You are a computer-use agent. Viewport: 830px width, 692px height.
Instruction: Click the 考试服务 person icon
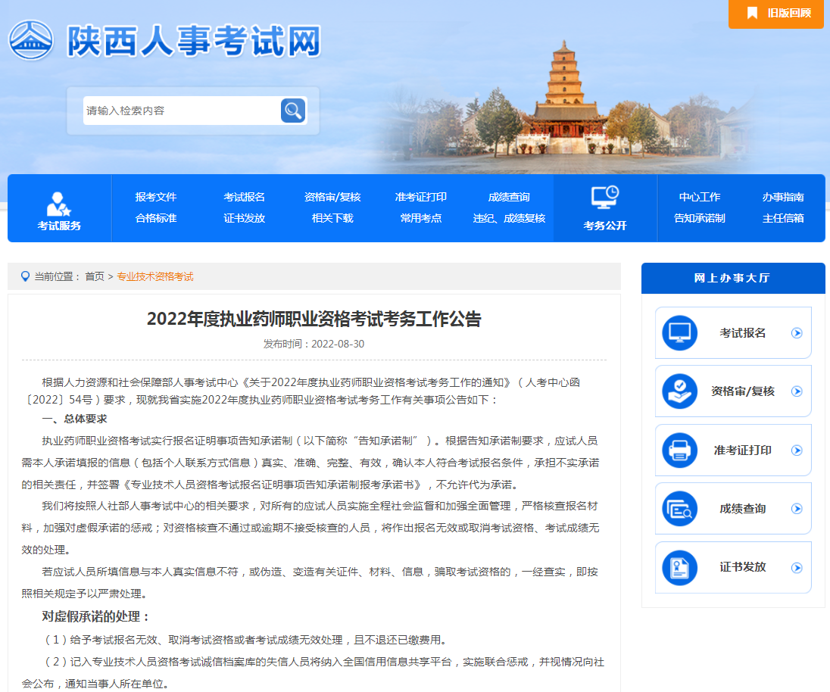[58, 203]
